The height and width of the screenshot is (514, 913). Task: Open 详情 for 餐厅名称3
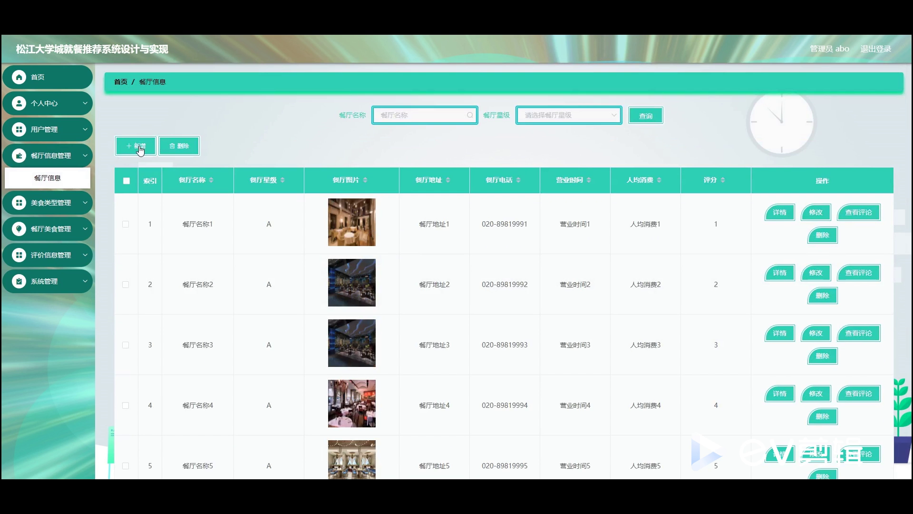779,334
